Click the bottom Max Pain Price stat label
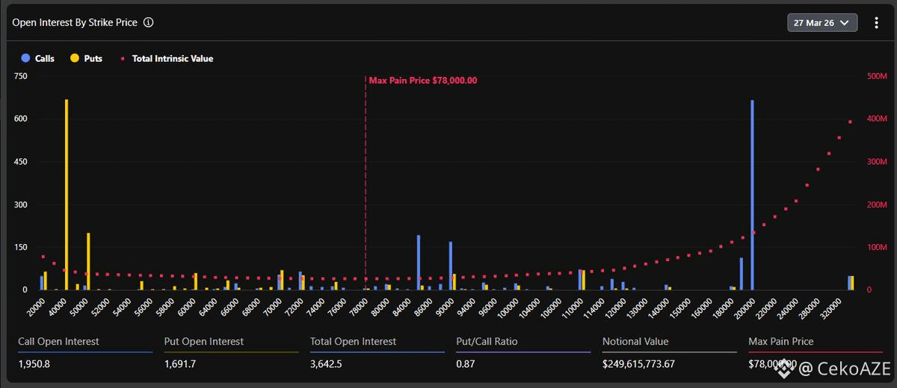 (x=781, y=342)
